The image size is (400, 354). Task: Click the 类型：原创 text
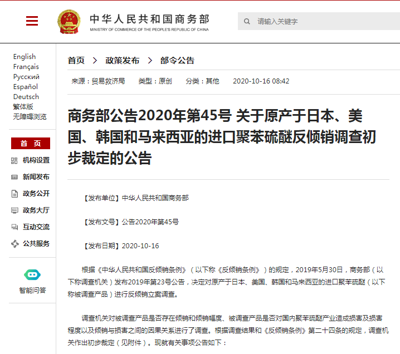click(x=155, y=81)
